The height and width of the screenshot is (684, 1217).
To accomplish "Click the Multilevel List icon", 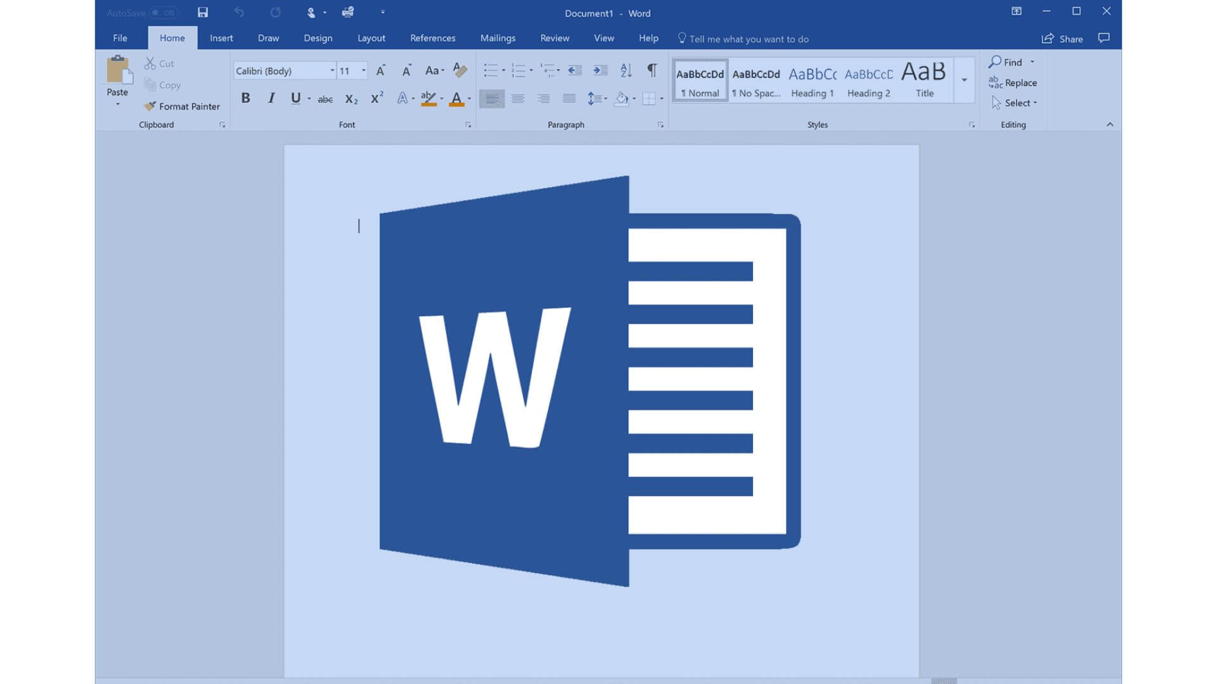I will point(547,70).
